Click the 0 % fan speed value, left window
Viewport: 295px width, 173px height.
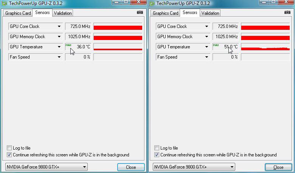coord(78,57)
